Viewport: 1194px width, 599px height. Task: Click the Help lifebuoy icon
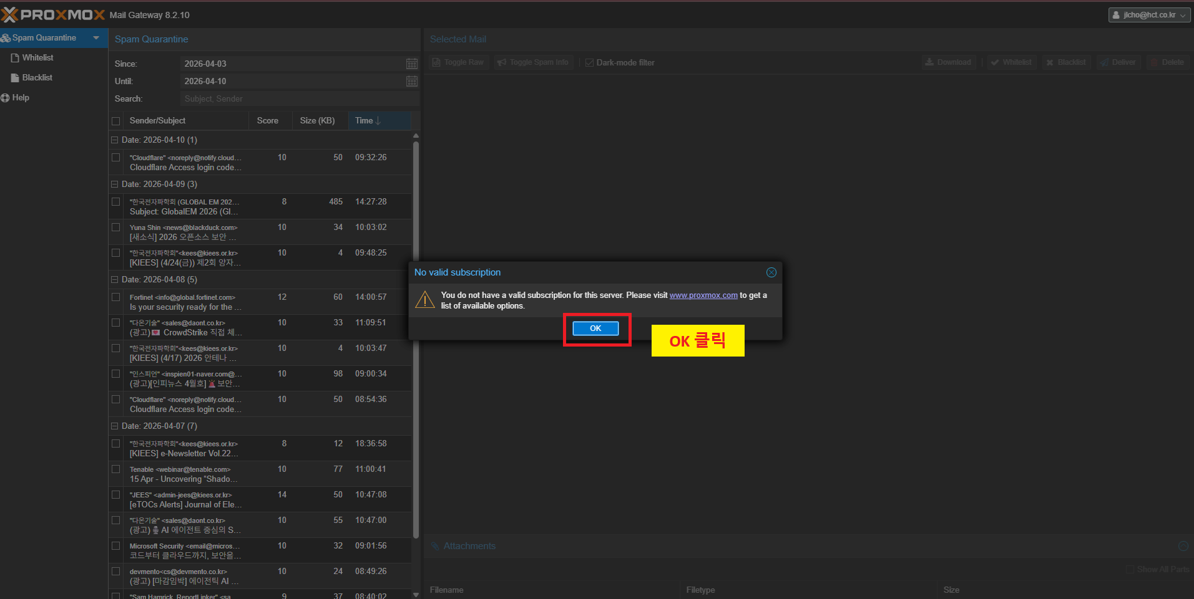pos(6,98)
